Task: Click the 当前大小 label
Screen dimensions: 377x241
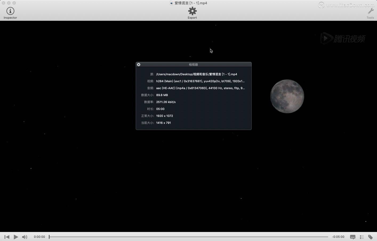Action: 147,123
